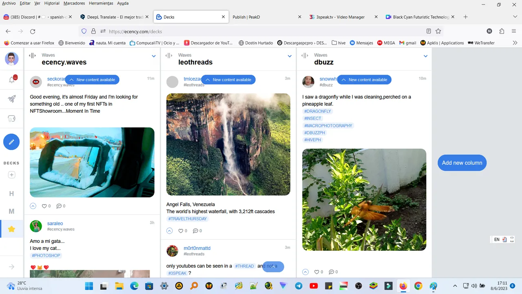The height and width of the screenshot is (294, 522).
Task: Click the blue pencil compose button
Action: (x=11, y=142)
